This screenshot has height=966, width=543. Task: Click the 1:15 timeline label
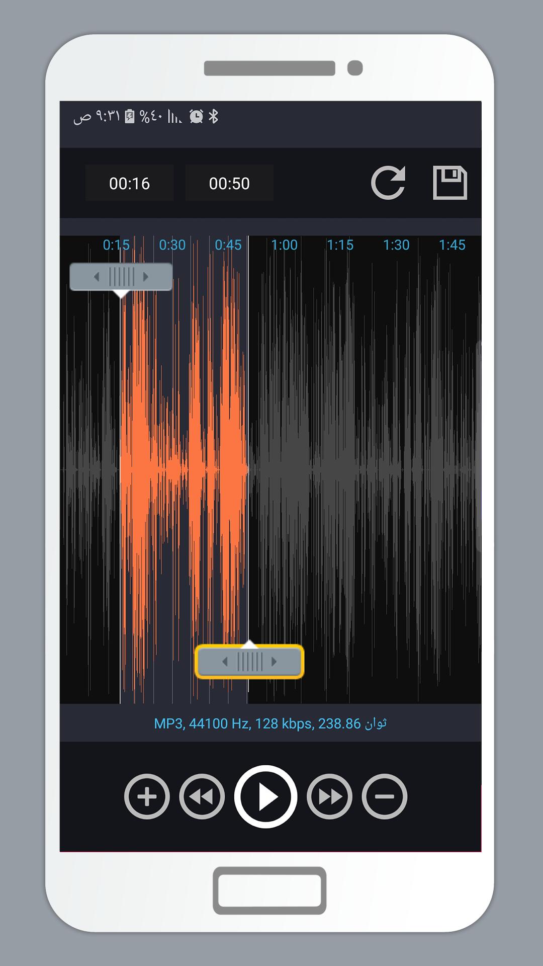click(x=340, y=245)
